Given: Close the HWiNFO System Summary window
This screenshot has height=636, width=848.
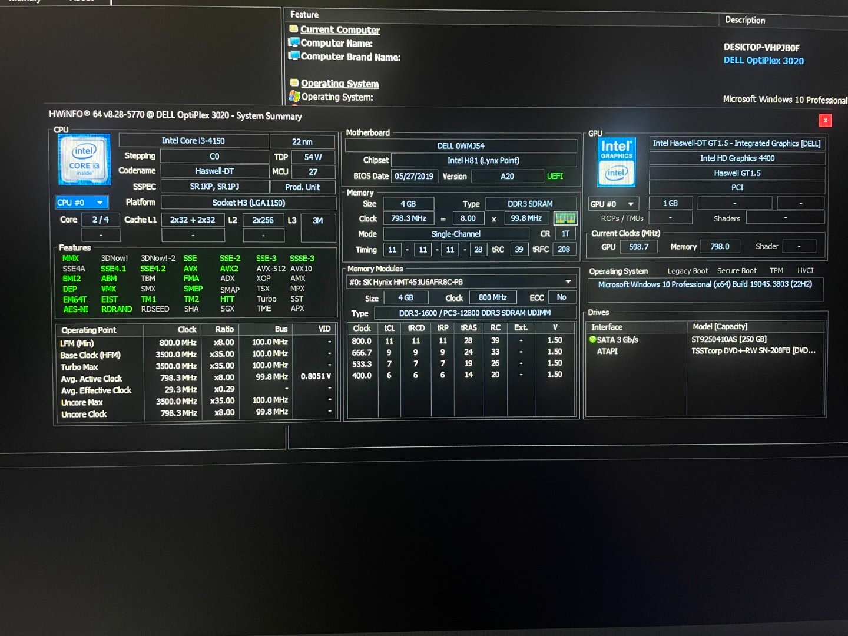Looking at the screenshot, I should coord(825,120).
